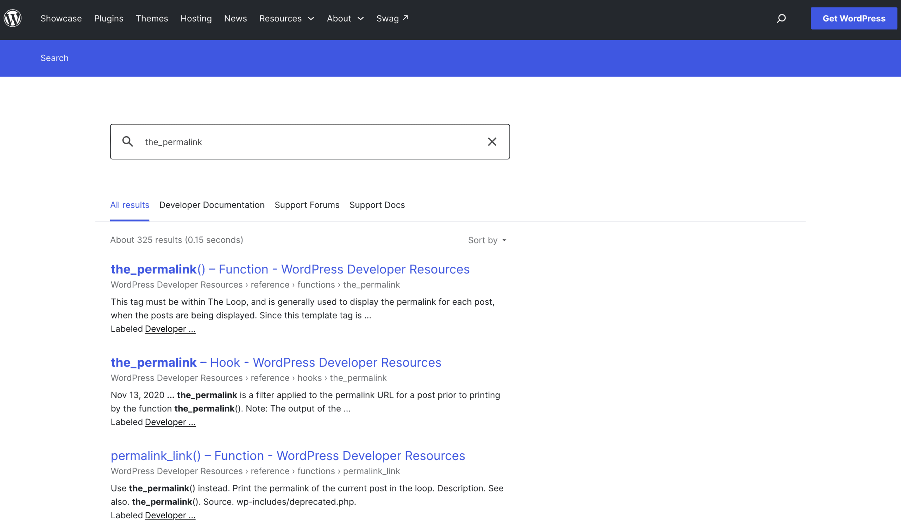
Task: Click the WordPress logo icon
Action: point(13,18)
